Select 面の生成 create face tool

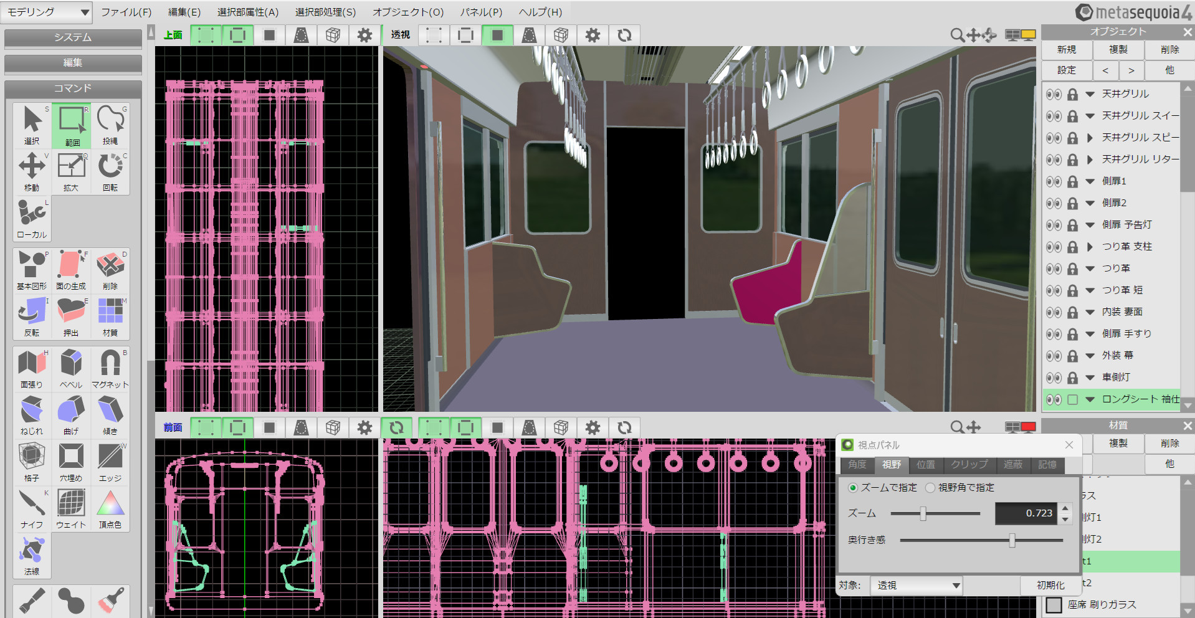72,270
